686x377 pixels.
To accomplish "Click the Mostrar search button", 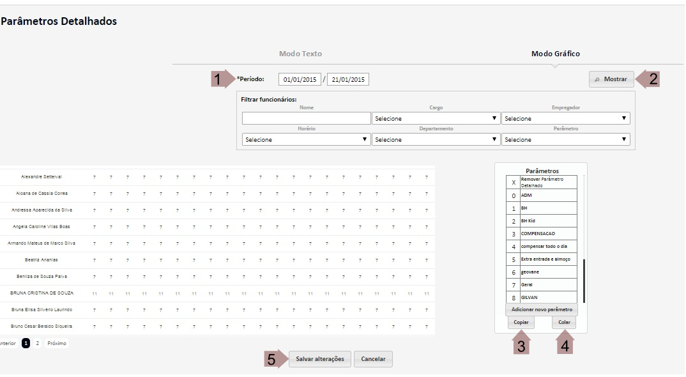I will (x=611, y=79).
